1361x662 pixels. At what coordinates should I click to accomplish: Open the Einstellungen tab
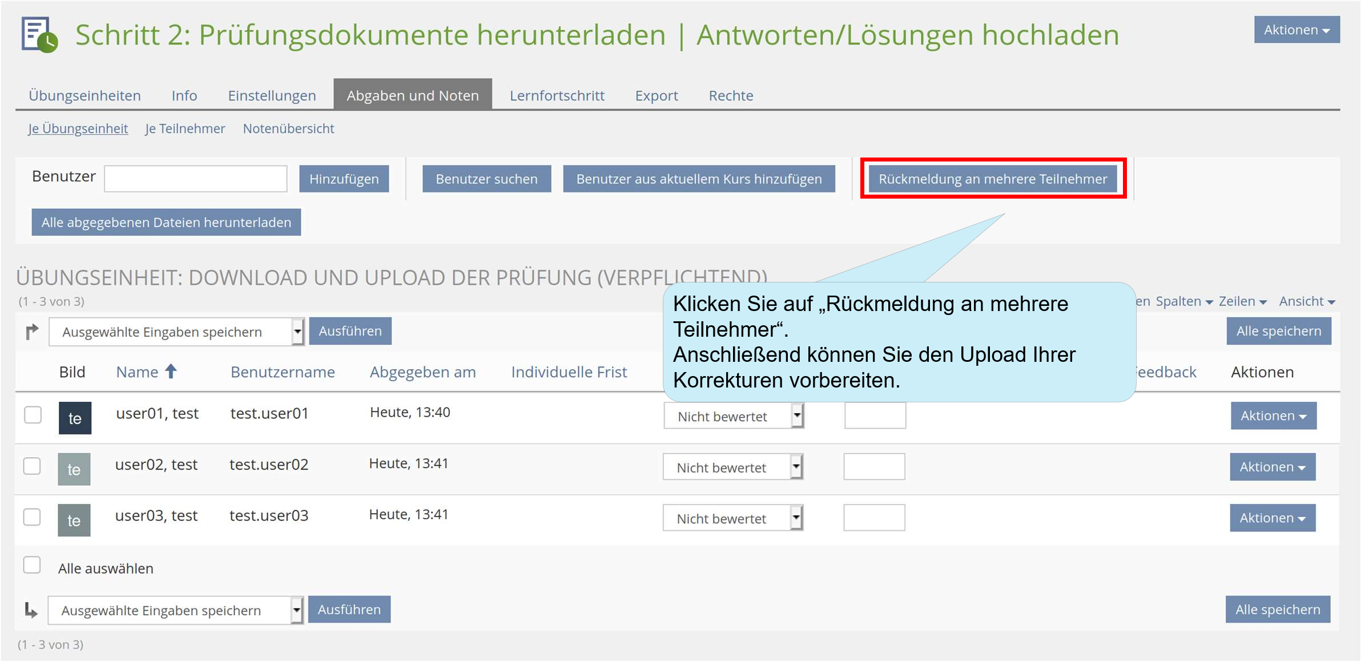click(x=272, y=95)
